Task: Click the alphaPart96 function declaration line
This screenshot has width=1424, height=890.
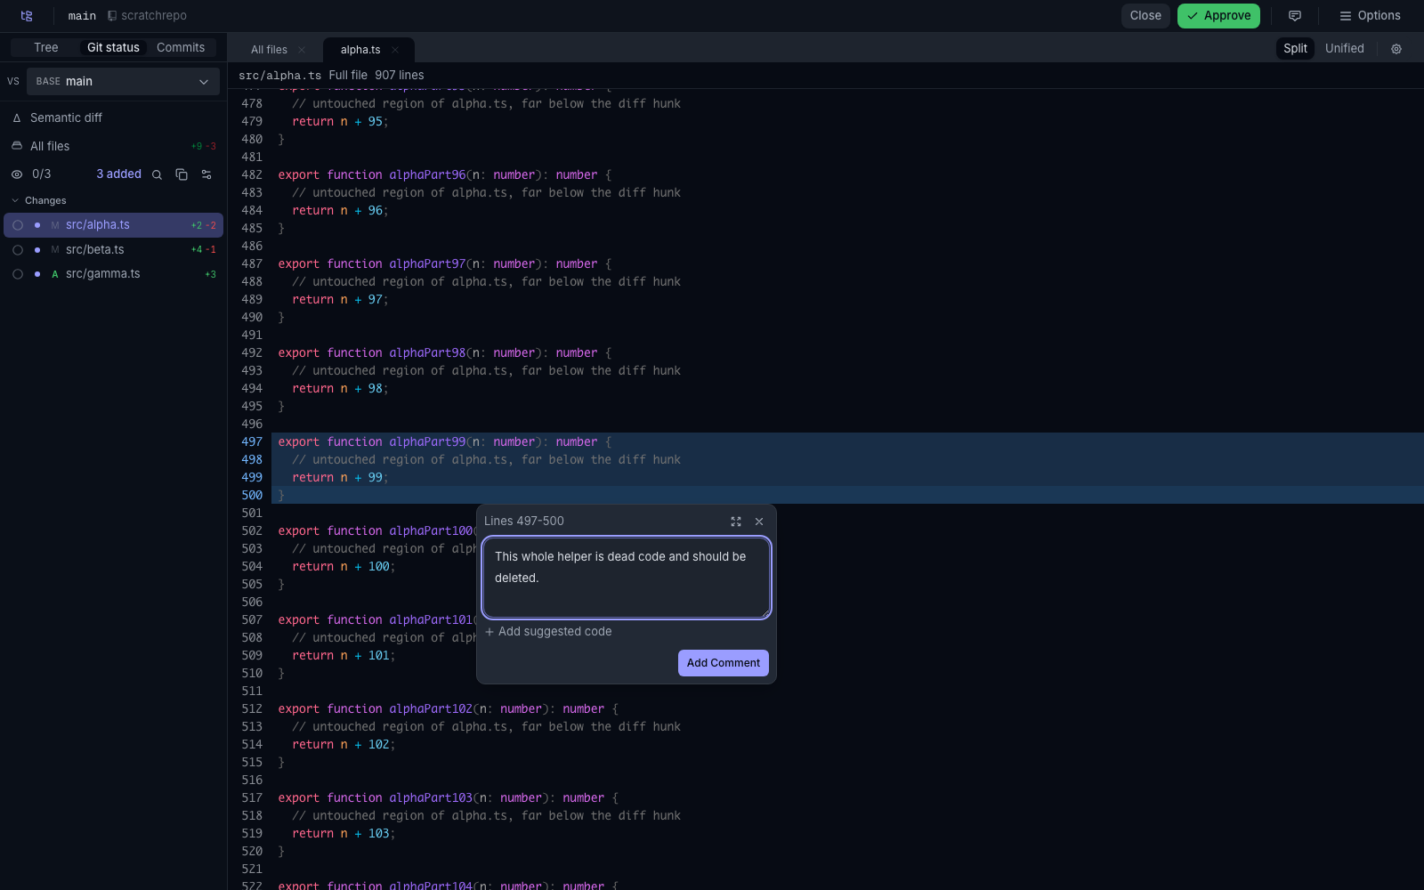Action: tap(445, 175)
